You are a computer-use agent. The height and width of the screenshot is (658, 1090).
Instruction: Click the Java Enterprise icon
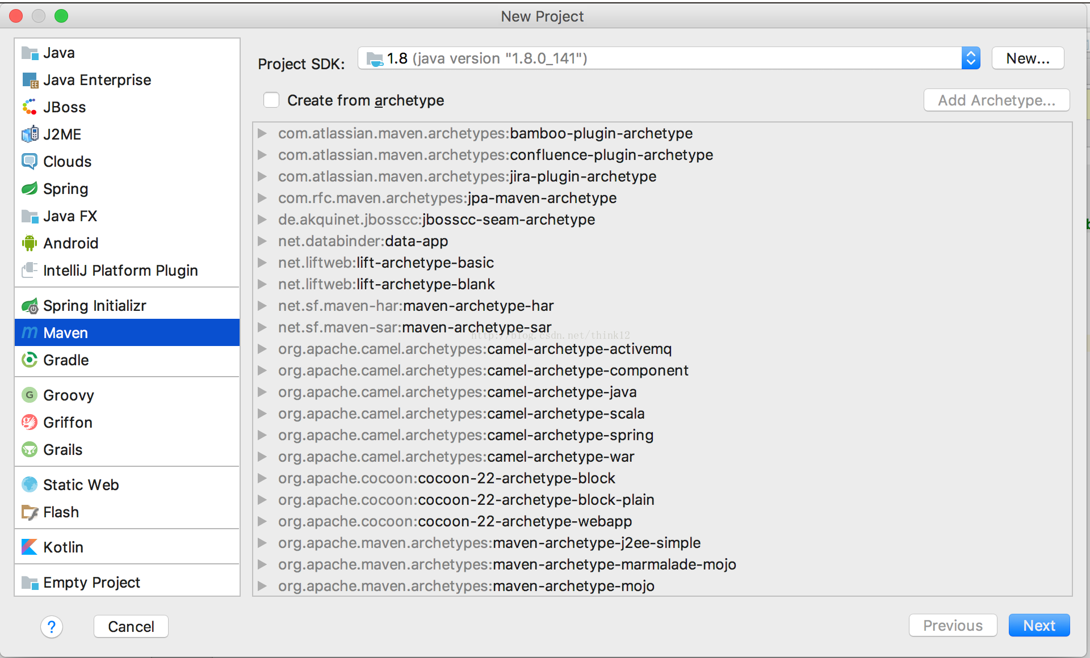[30, 80]
